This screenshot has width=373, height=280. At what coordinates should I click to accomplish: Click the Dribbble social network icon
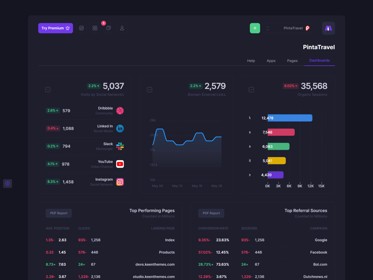(x=120, y=110)
